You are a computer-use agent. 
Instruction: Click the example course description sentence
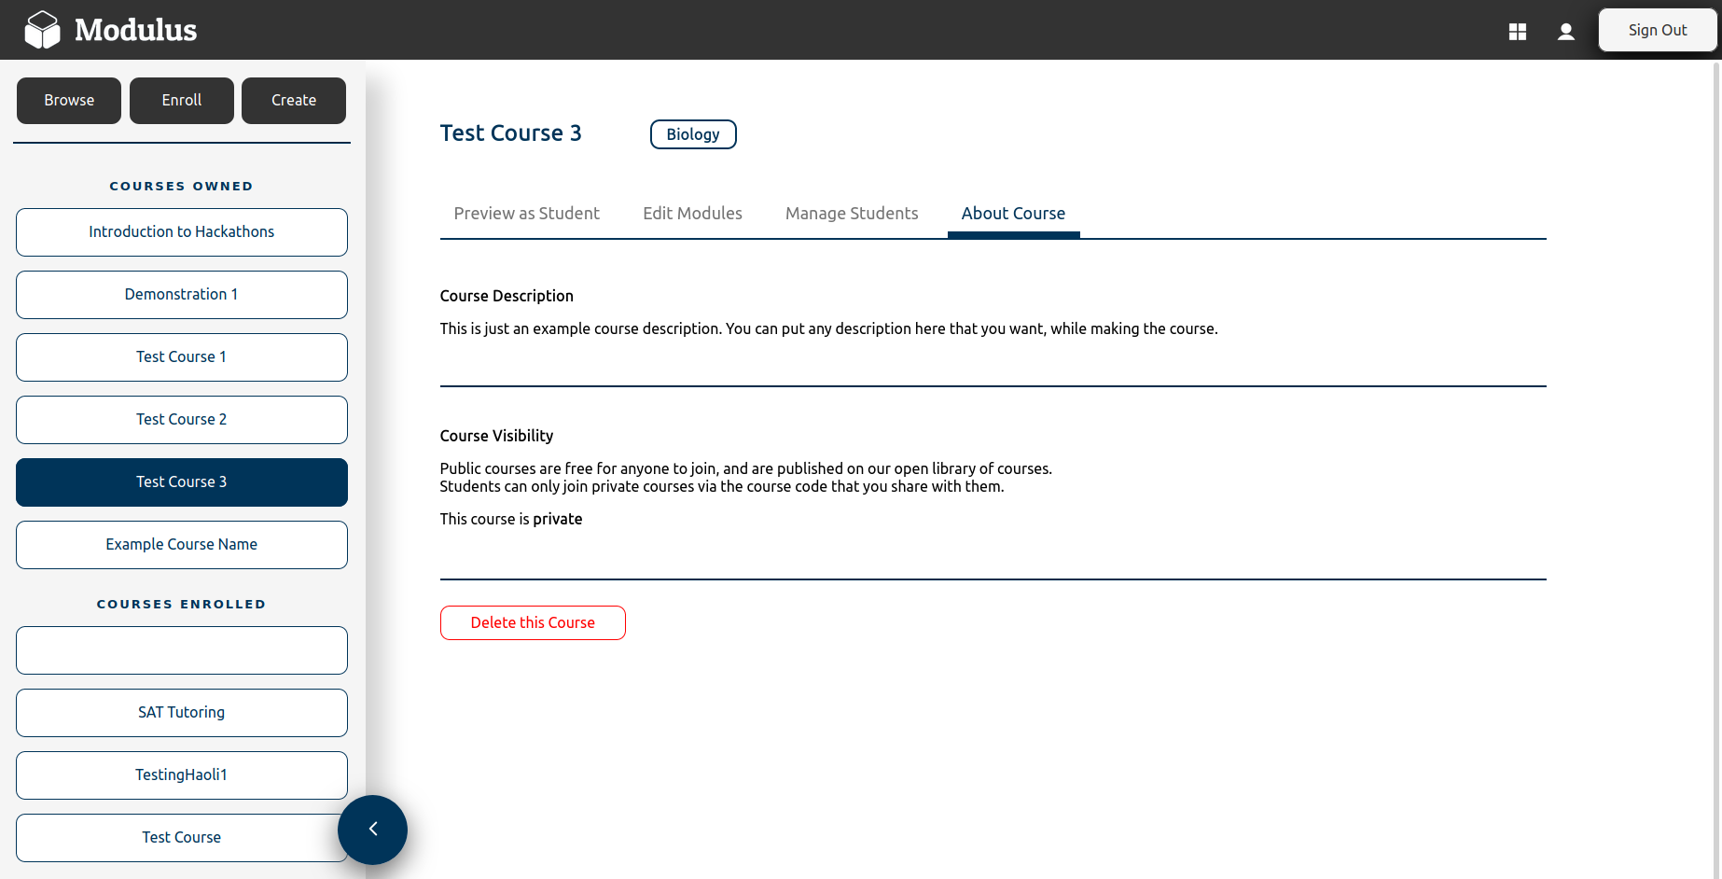pos(829,328)
